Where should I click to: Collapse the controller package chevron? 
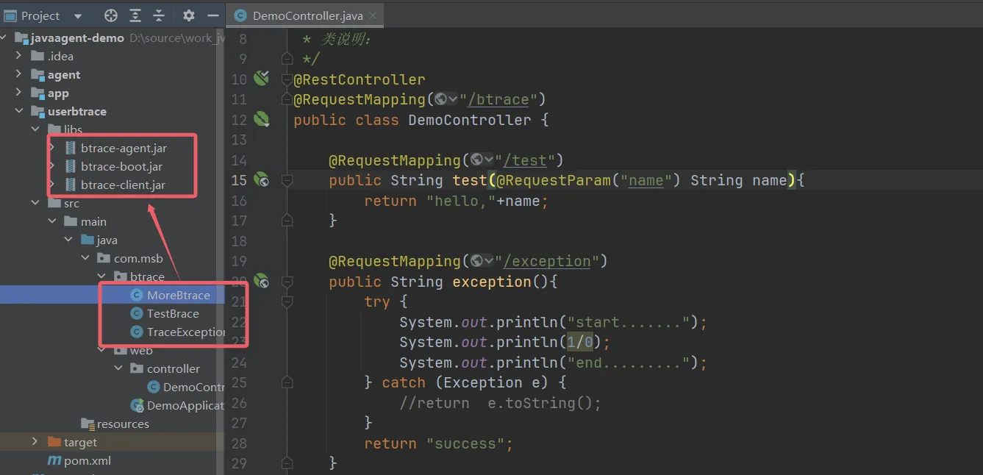pos(118,368)
